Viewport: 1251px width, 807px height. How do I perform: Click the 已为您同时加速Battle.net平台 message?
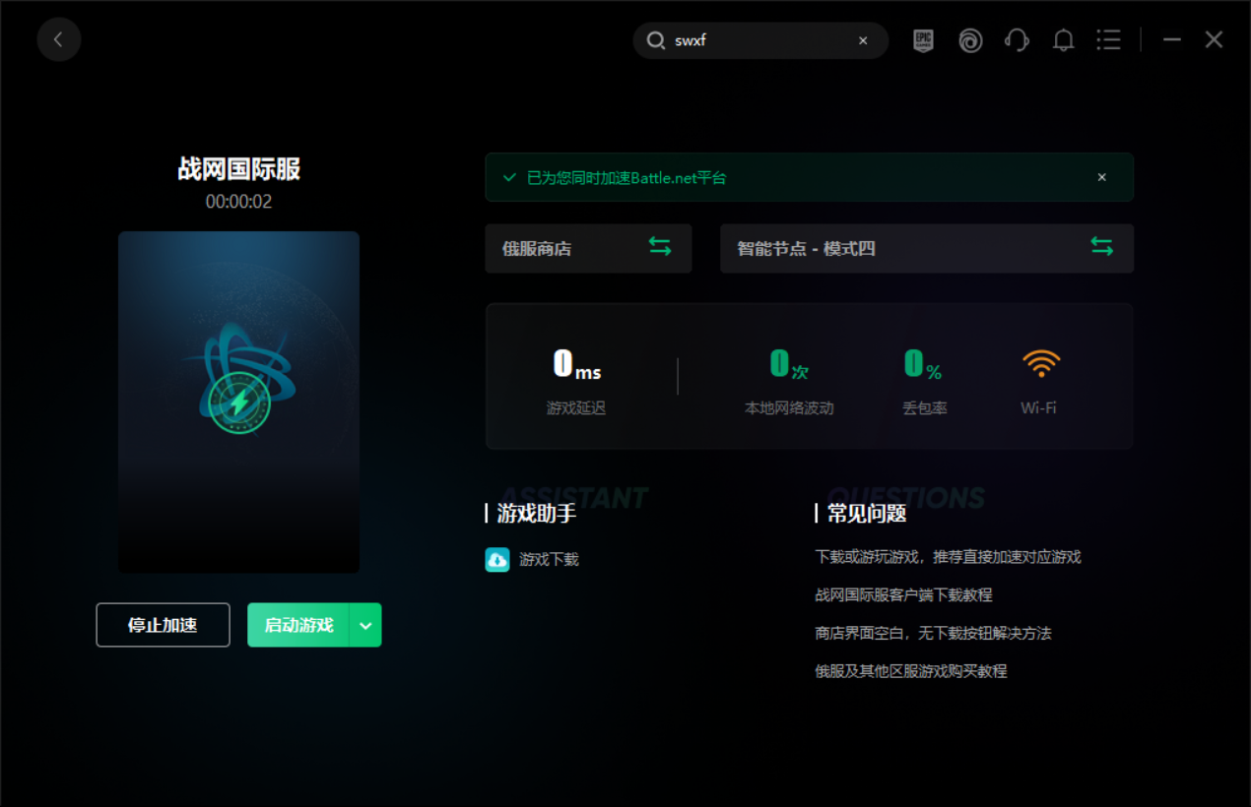pos(626,177)
